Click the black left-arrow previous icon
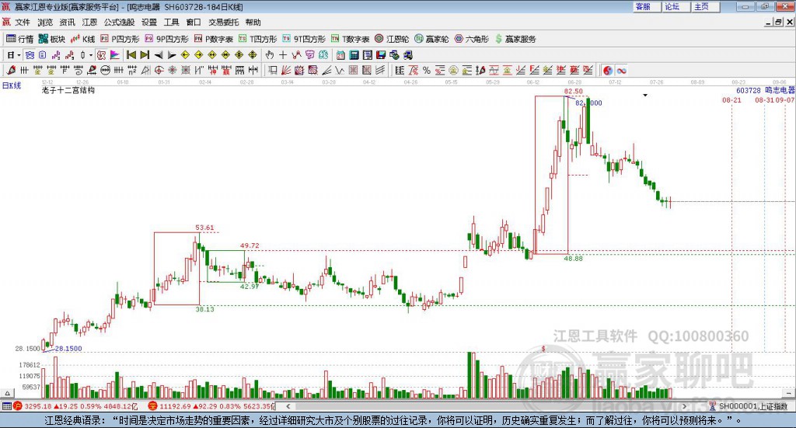The image size is (796, 428). click(159, 55)
